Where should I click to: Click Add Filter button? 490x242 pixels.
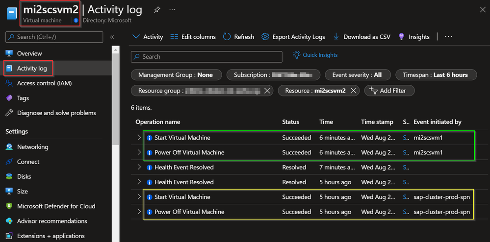(x=389, y=91)
